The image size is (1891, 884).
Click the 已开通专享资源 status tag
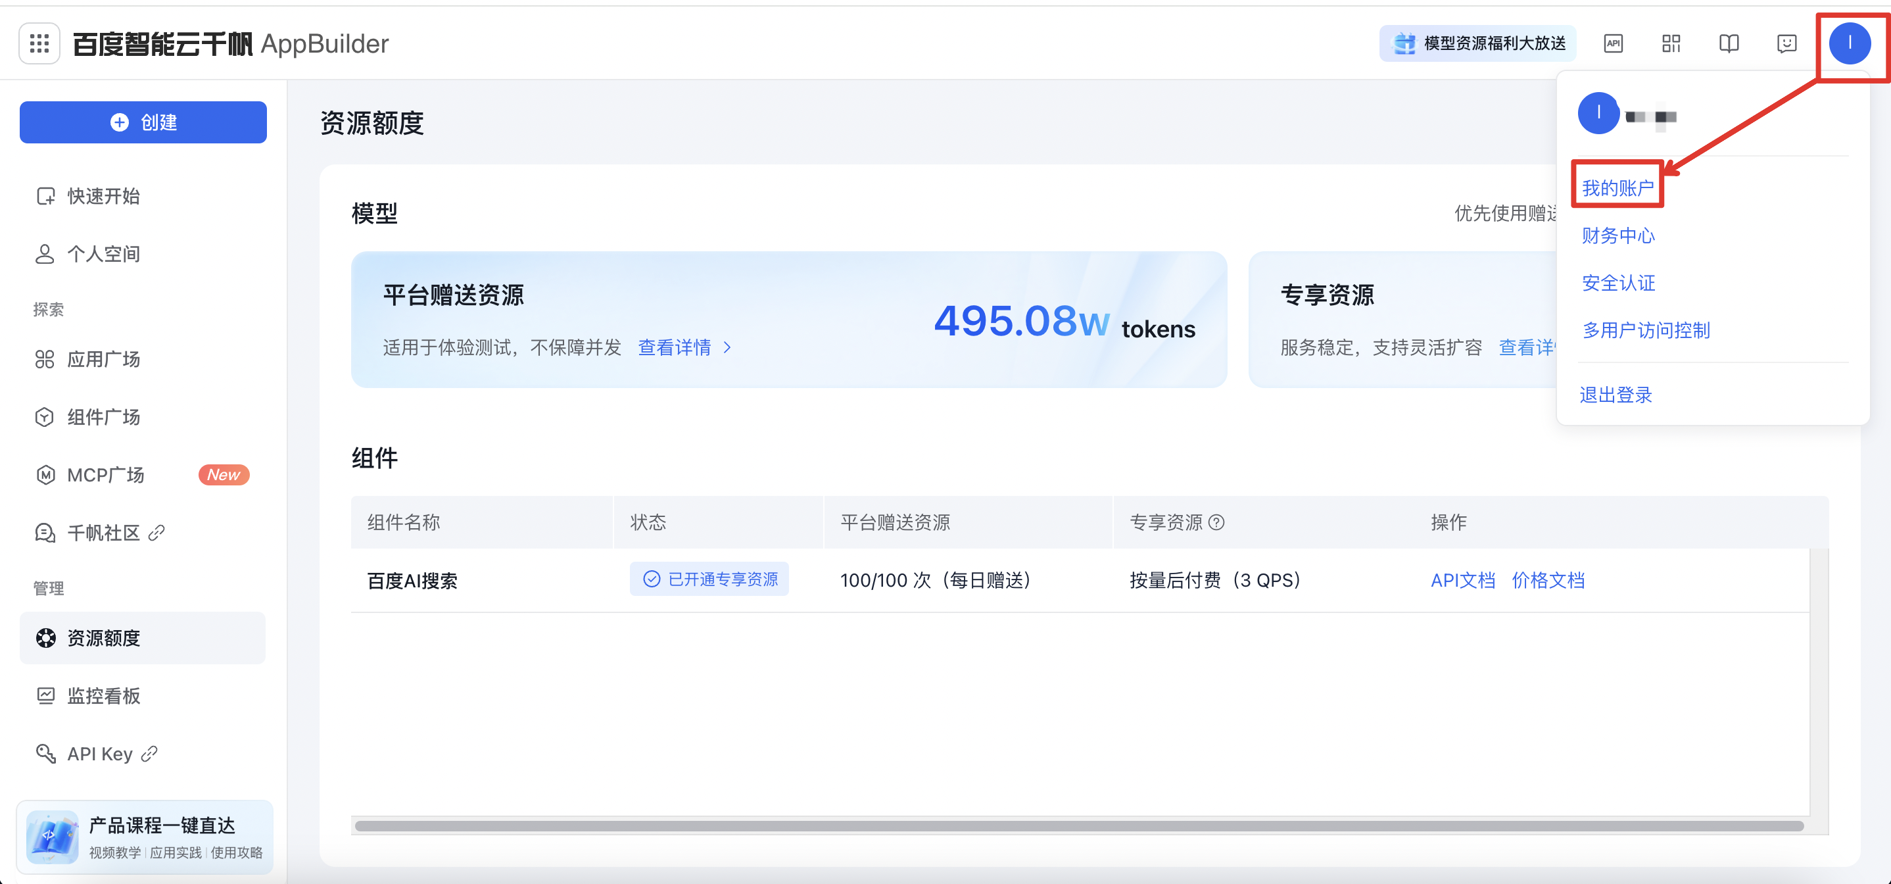click(x=708, y=579)
